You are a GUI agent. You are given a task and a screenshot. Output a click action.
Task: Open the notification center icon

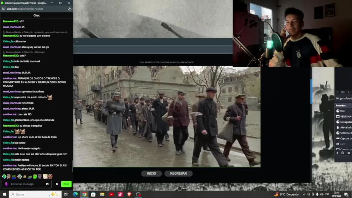point(346,194)
